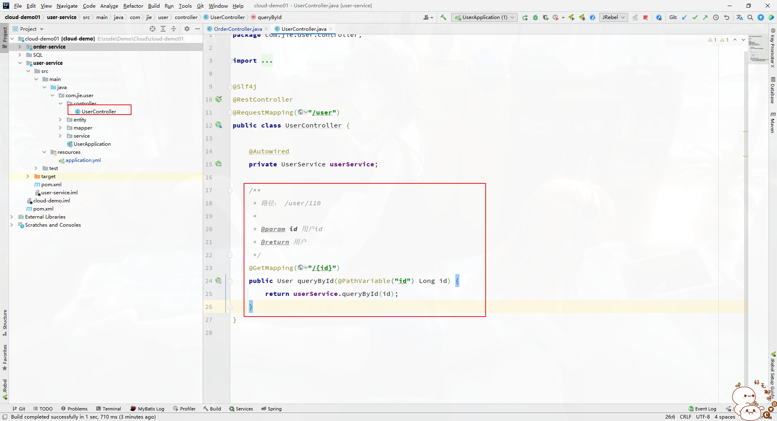Open the Translate icon in the toolbar
This screenshot has height=421, width=777.
(740, 17)
